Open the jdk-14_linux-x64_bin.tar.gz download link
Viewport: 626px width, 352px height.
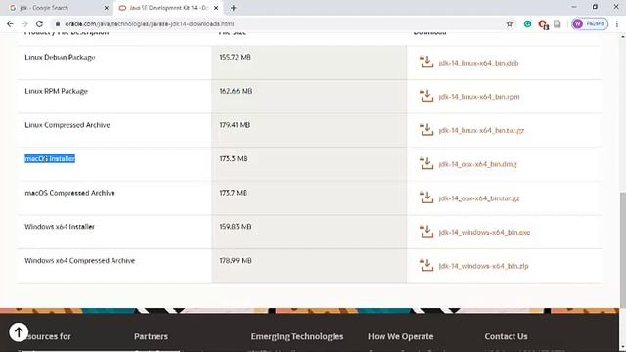(481, 130)
